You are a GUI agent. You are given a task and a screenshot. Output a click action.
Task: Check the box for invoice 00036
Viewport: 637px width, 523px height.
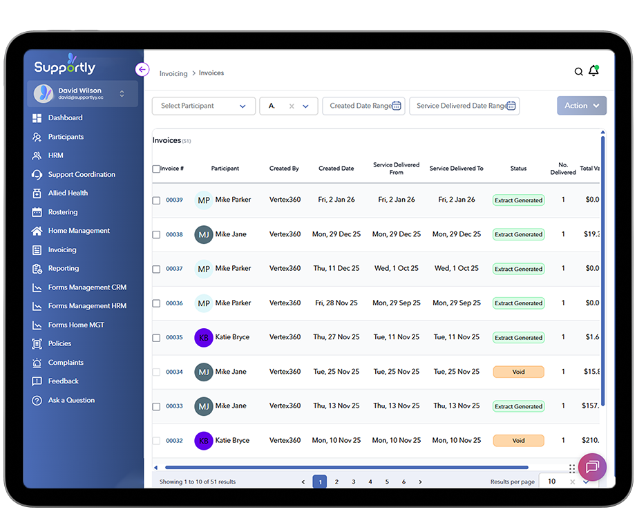(x=156, y=303)
